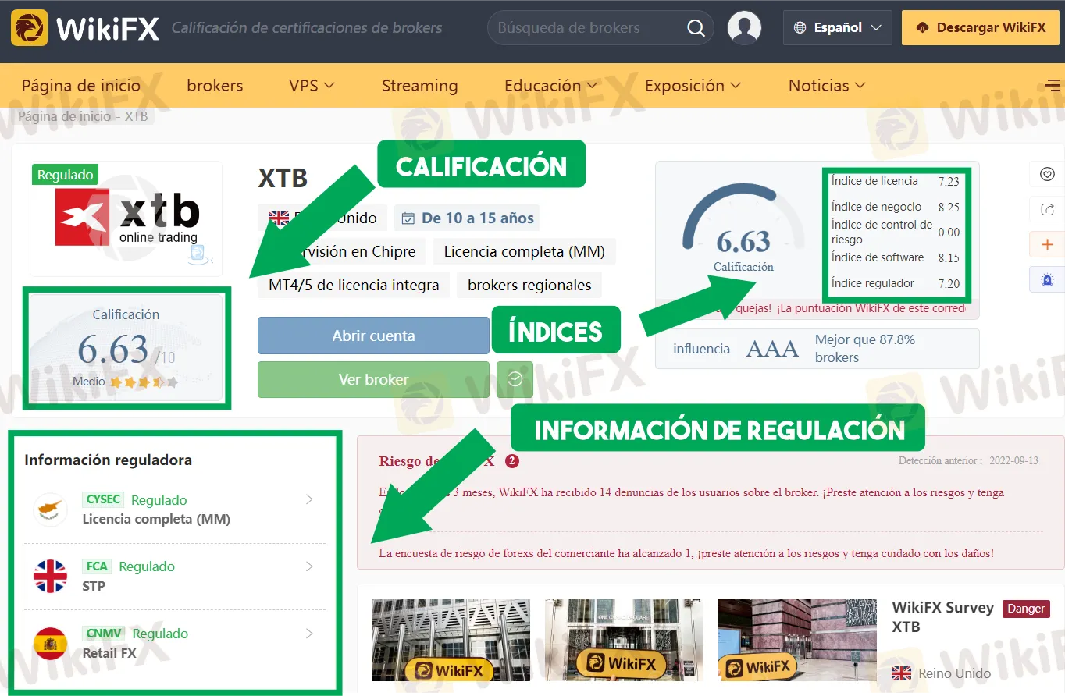1065x696 pixels.
Task: Click the clock icon beside Ver broker
Action: [515, 379]
